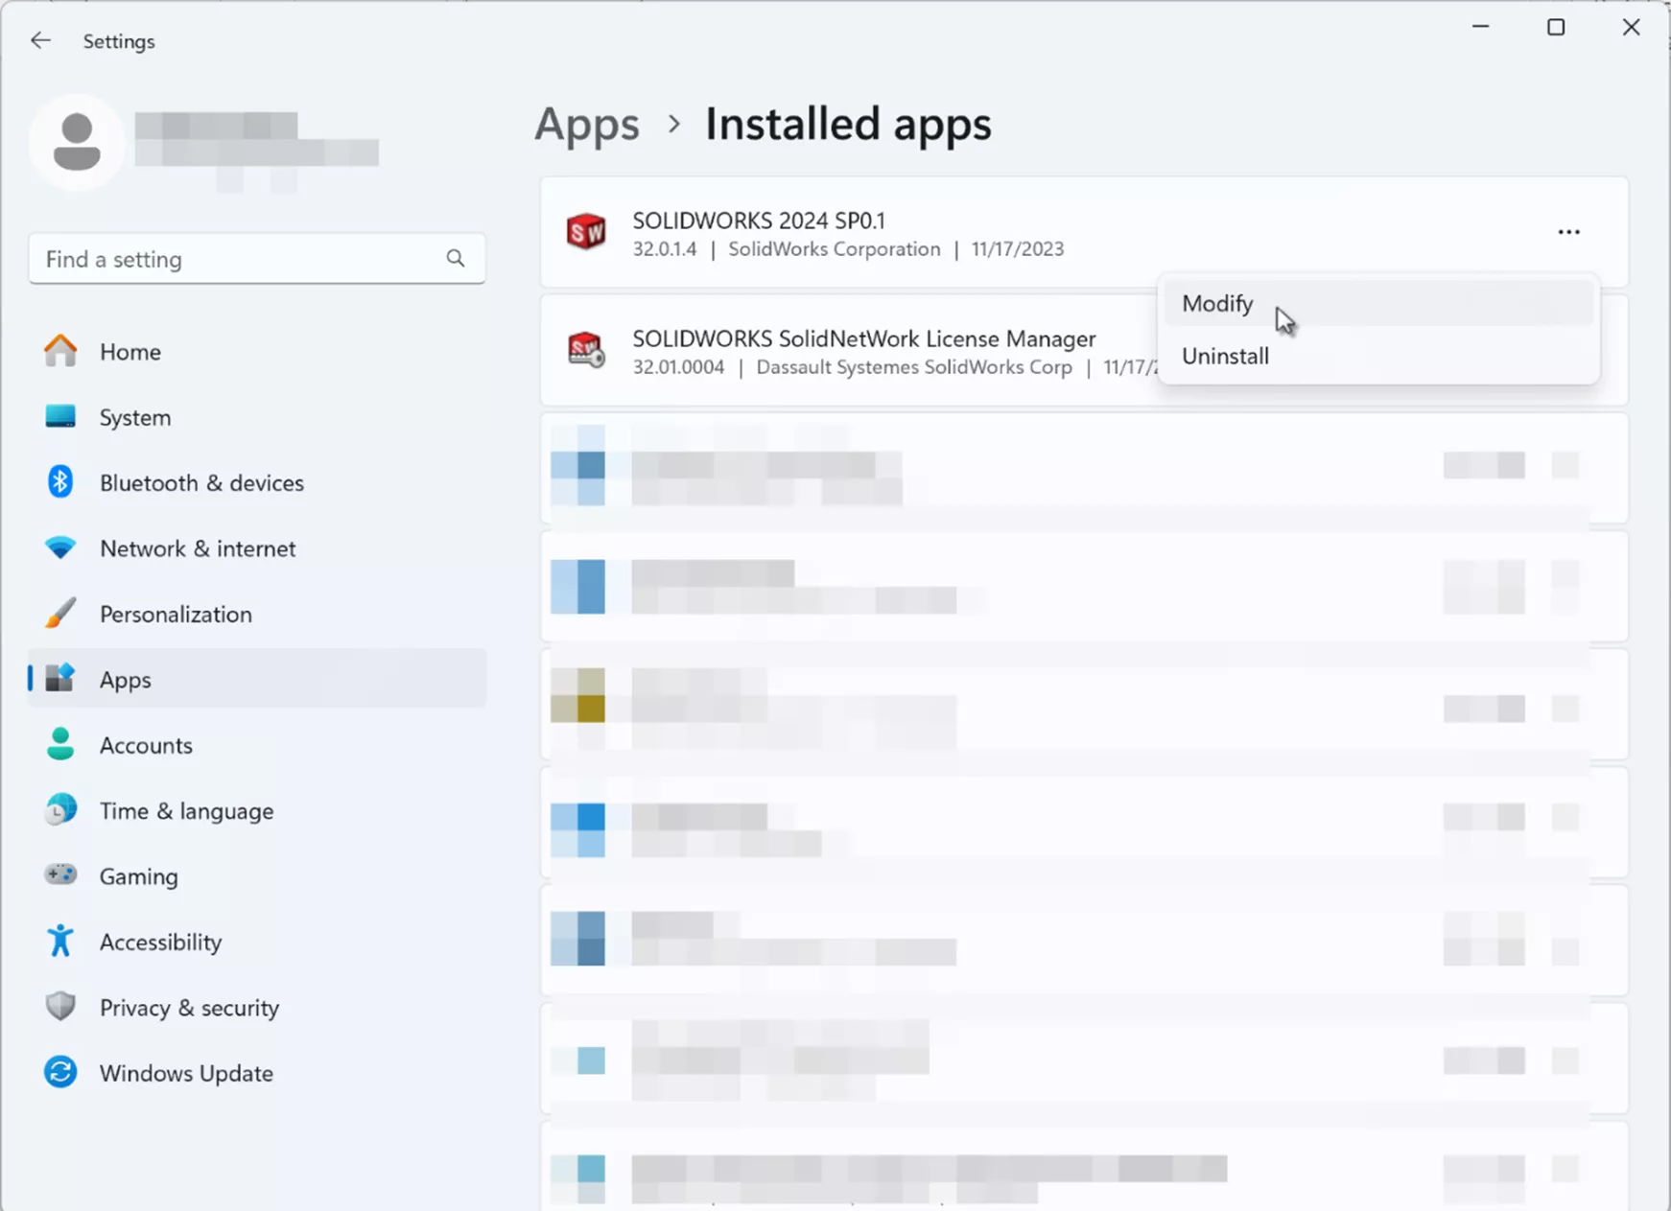The width and height of the screenshot is (1671, 1211).
Task: Open the Home settings page
Action: (257, 351)
